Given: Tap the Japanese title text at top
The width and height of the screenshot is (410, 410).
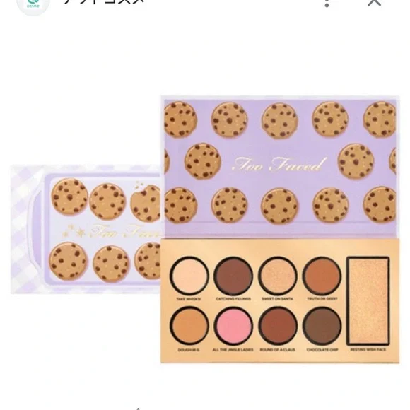Looking at the screenshot, I should 104,1.
